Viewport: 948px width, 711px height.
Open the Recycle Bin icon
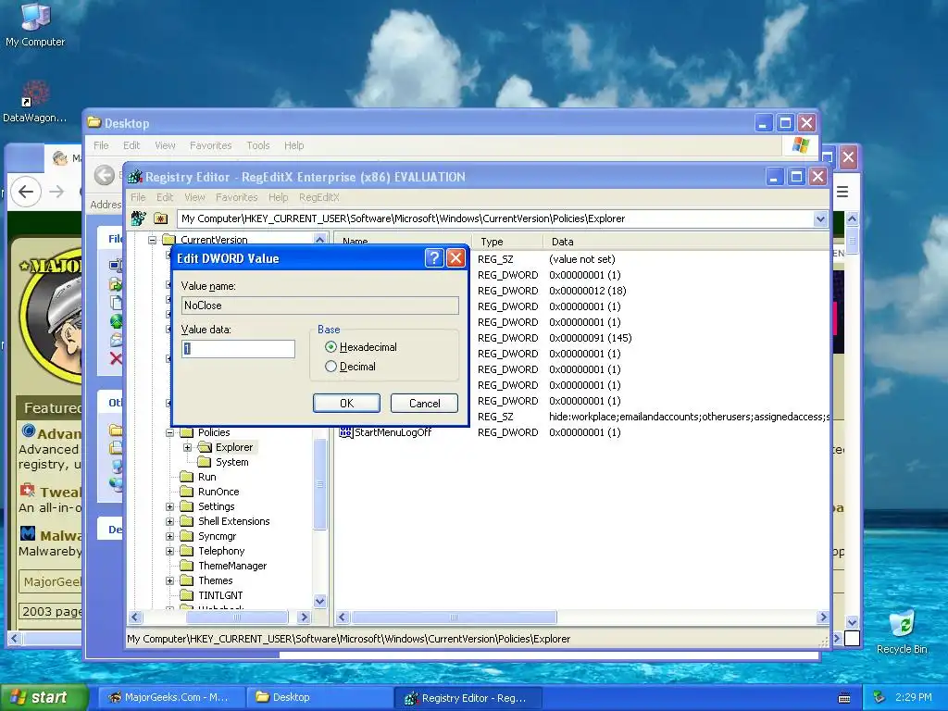click(902, 625)
